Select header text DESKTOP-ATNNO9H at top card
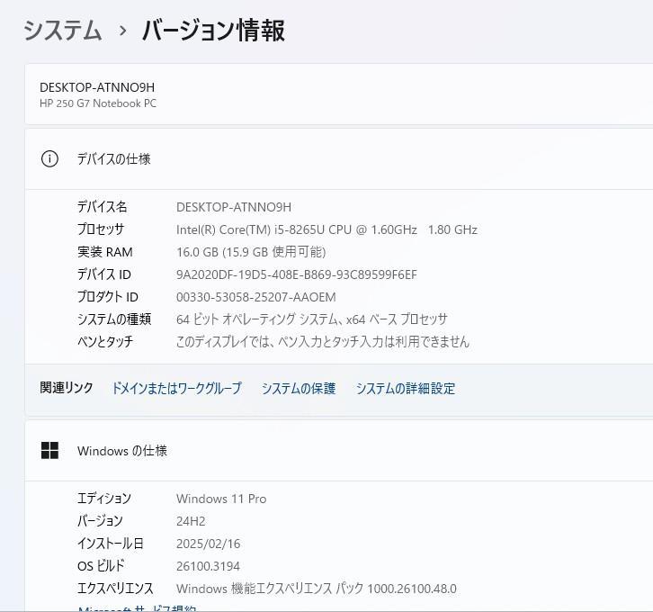Screen dimensions: 653x612 coord(97,87)
